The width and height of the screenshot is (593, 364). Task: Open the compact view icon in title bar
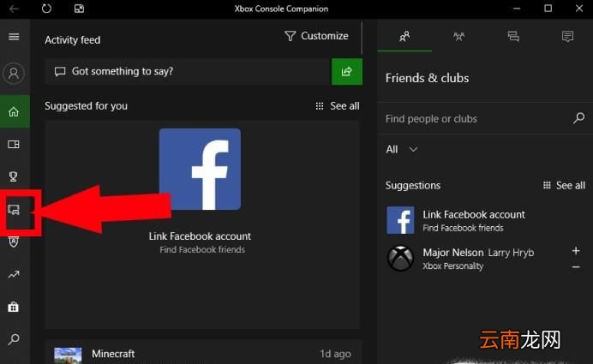pos(79,9)
